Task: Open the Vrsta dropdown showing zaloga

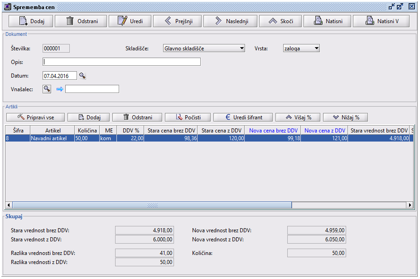Action: [316, 48]
